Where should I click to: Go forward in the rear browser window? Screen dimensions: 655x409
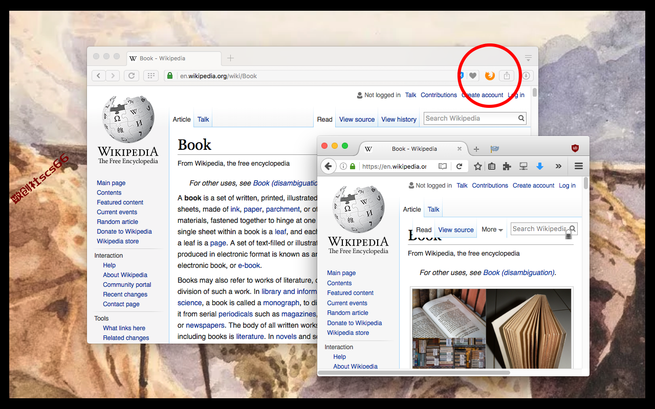(113, 76)
